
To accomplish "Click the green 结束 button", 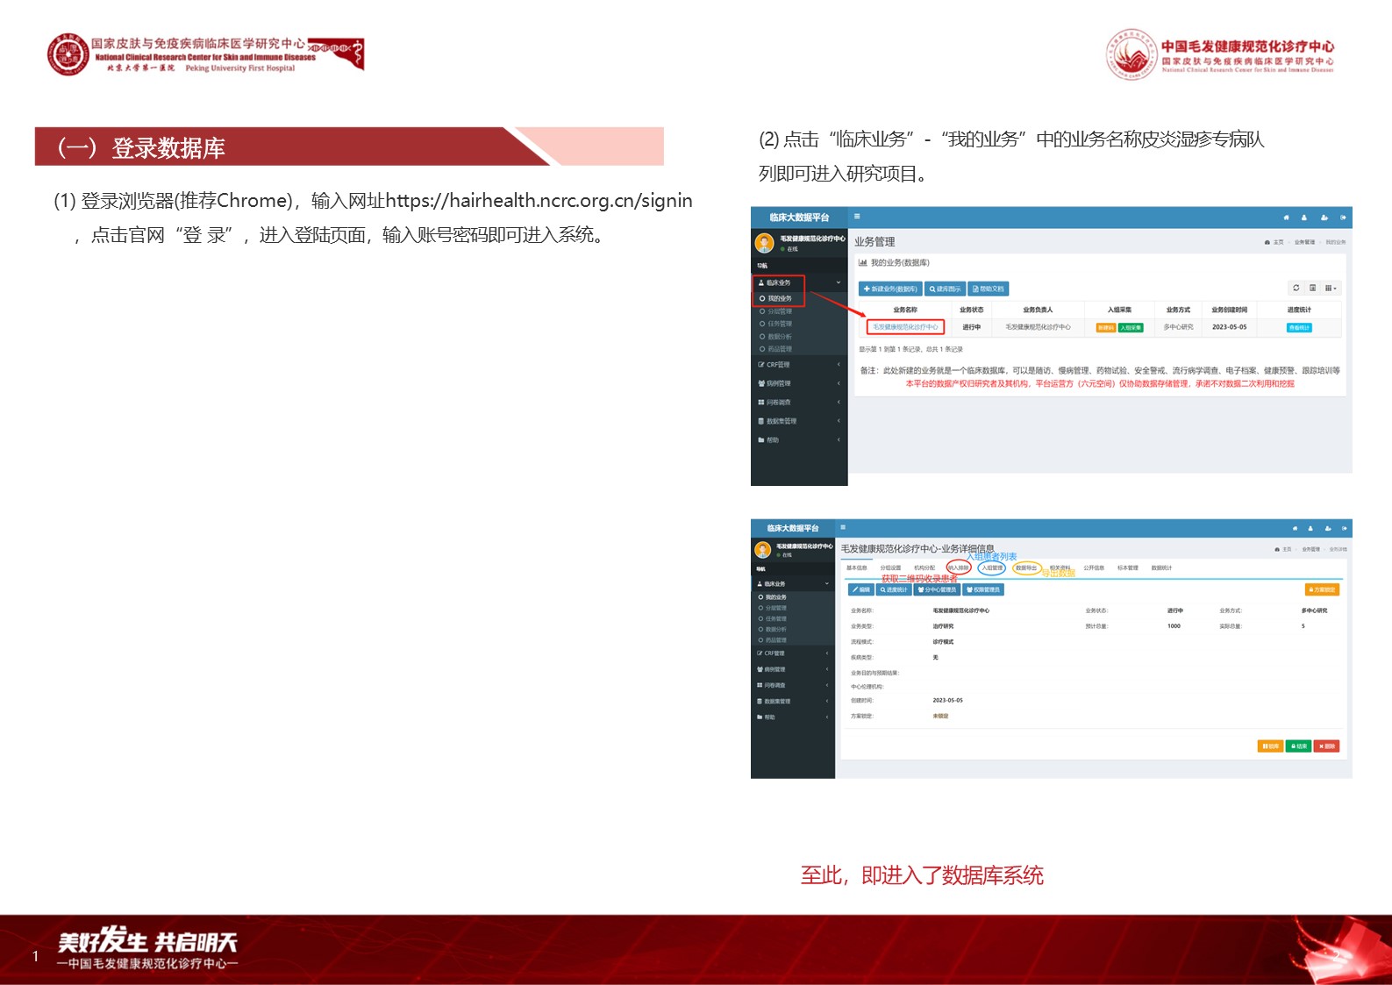I will point(1299,746).
